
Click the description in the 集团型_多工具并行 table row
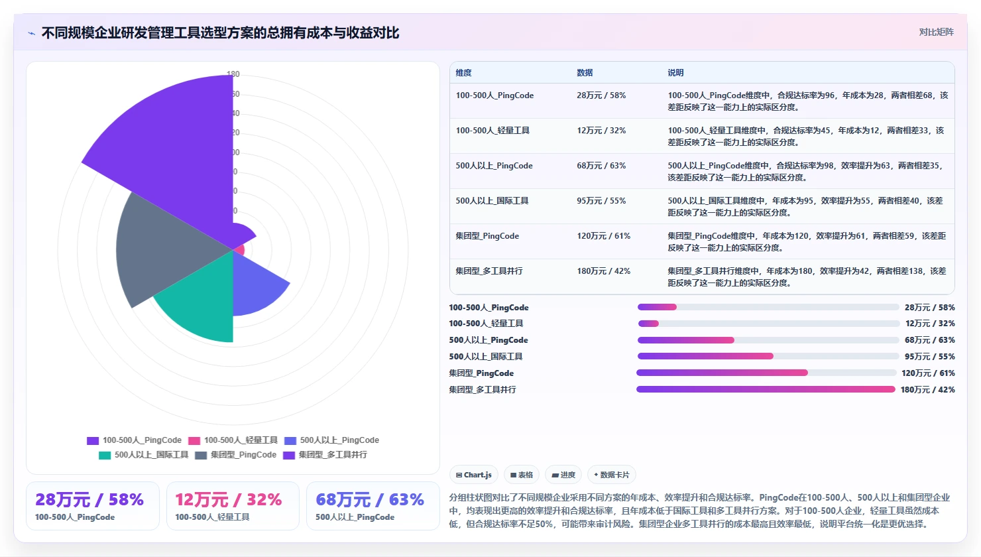(807, 277)
